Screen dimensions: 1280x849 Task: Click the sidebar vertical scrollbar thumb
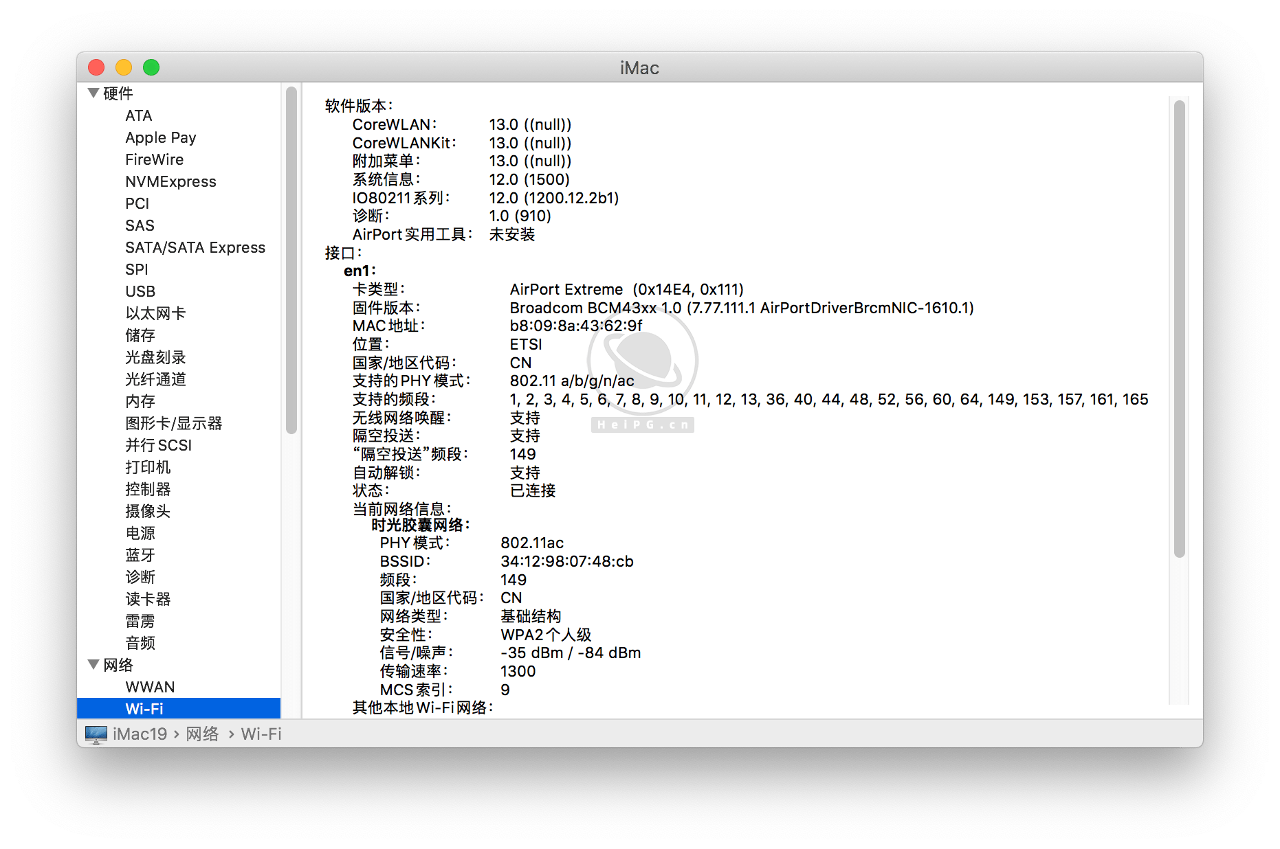pyautogui.click(x=291, y=260)
